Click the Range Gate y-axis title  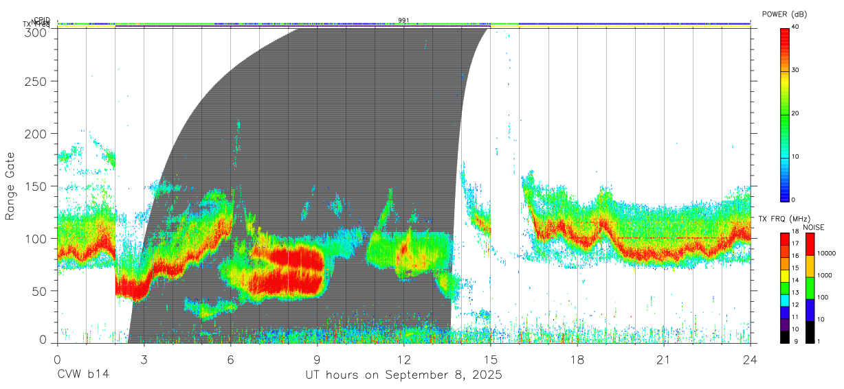(10, 187)
